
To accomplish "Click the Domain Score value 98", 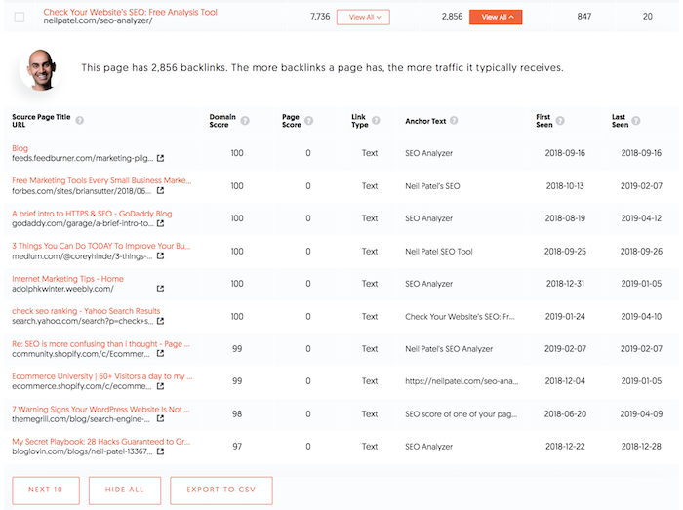I will [237, 413].
